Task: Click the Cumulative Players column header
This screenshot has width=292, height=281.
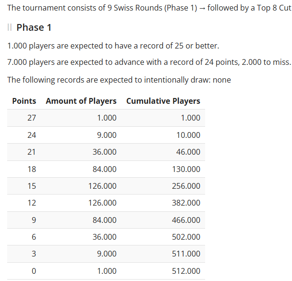Action: coord(163,101)
